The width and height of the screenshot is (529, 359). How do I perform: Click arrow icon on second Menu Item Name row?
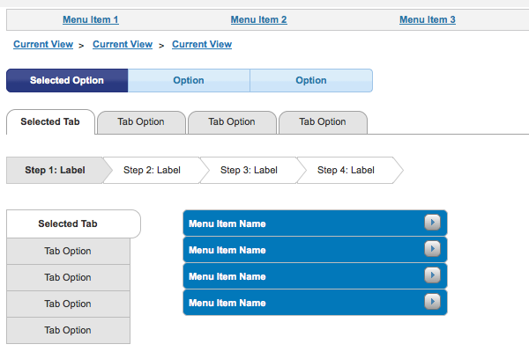pyautogui.click(x=432, y=249)
